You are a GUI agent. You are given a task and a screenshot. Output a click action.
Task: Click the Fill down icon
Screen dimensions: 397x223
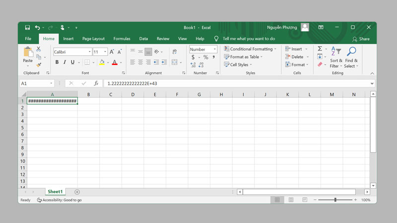[320, 56]
